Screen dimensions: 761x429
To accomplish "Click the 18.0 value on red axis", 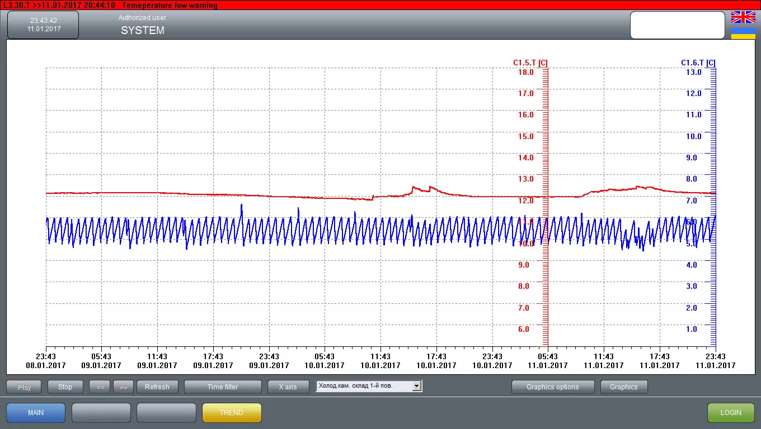I will click(x=526, y=72).
